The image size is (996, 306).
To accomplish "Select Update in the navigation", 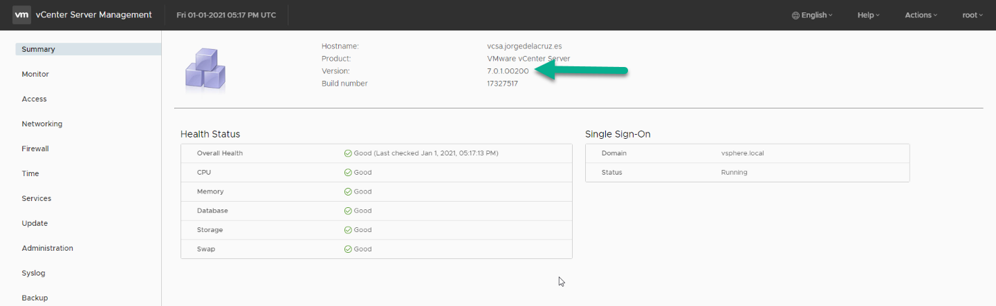I will tap(35, 223).
